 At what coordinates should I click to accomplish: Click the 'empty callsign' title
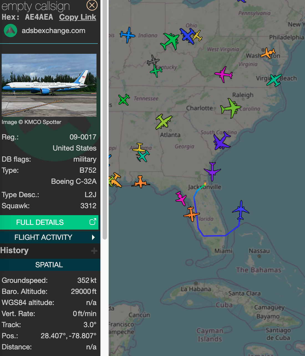pyautogui.click(x=35, y=6)
